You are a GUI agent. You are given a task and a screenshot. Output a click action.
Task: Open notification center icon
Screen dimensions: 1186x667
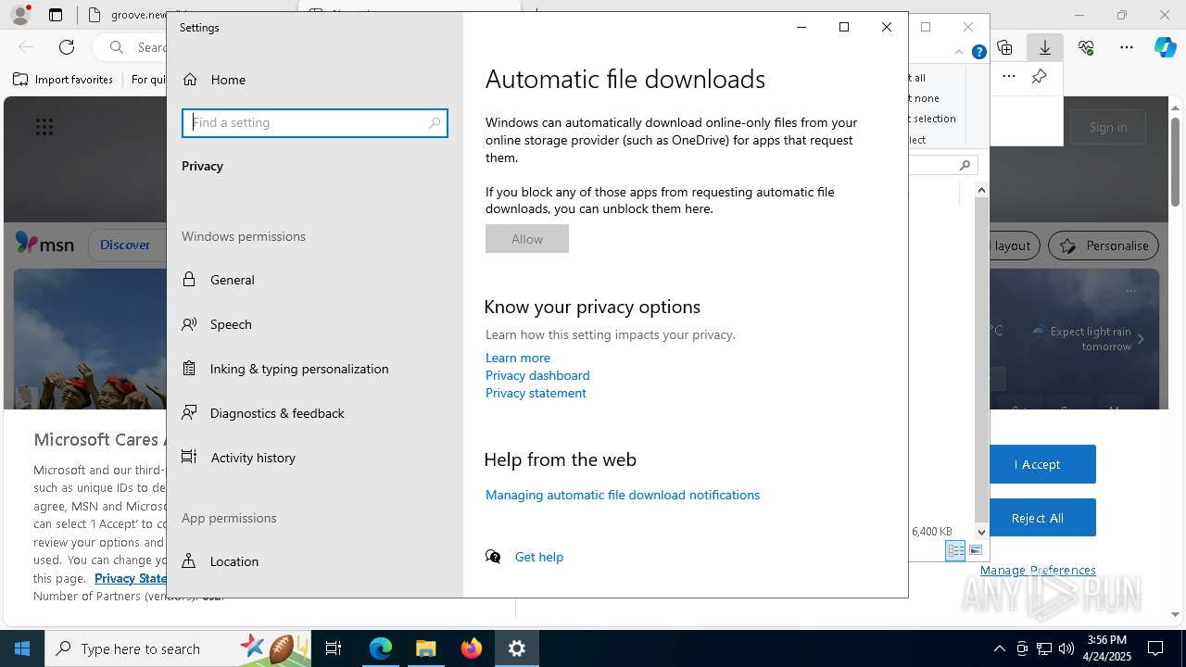1155,648
